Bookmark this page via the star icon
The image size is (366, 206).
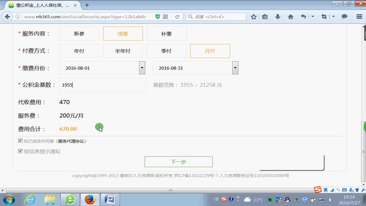[x=253, y=16]
